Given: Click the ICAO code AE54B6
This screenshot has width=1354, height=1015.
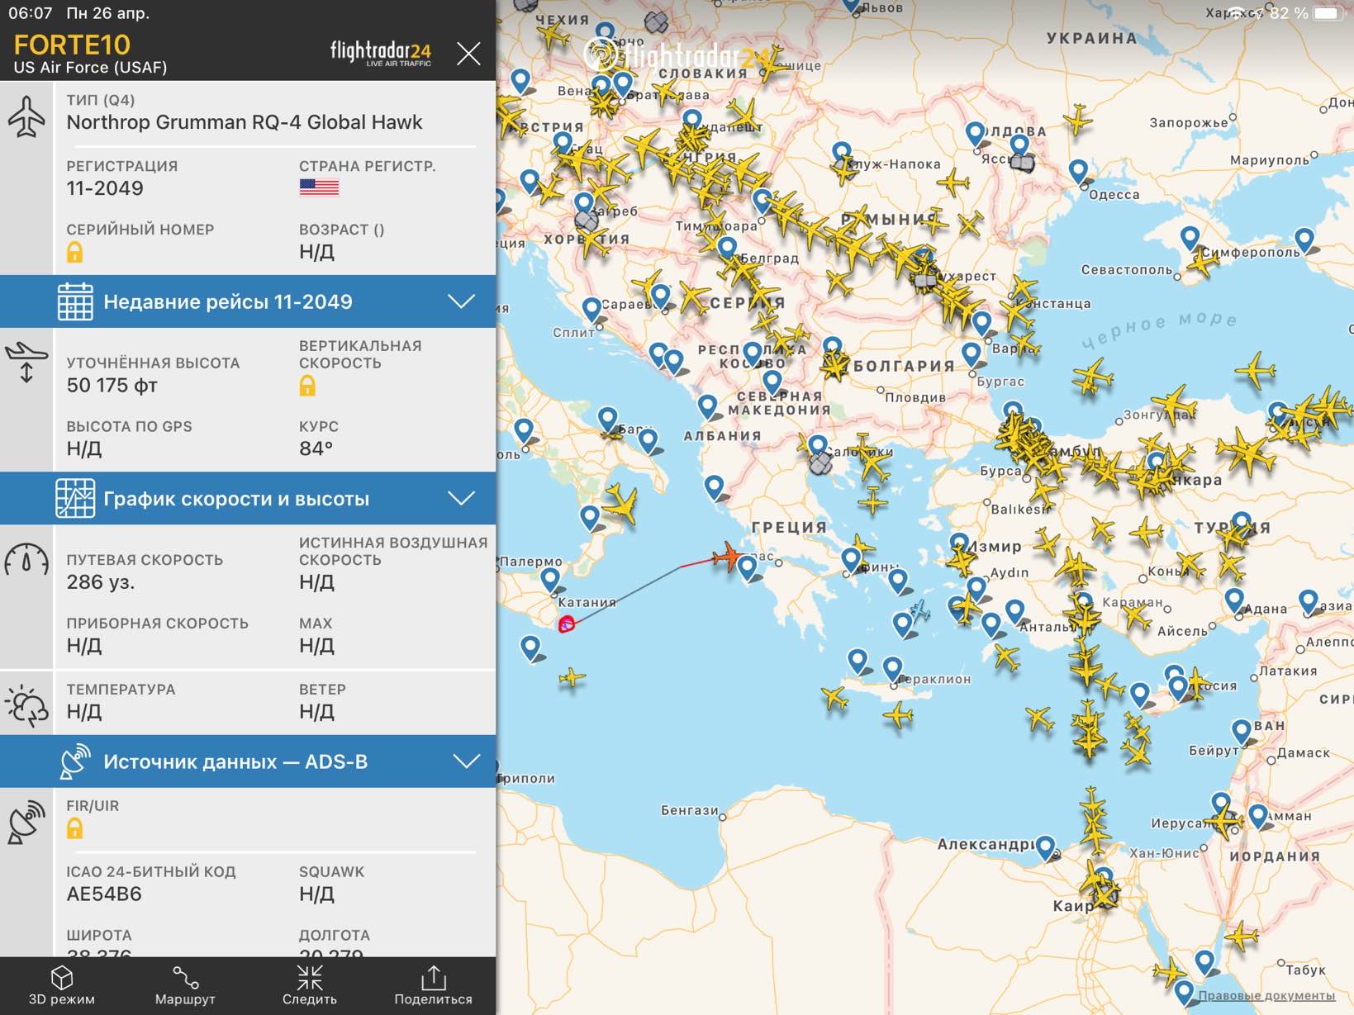Looking at the screenshot, I should [x=104, y=894].
